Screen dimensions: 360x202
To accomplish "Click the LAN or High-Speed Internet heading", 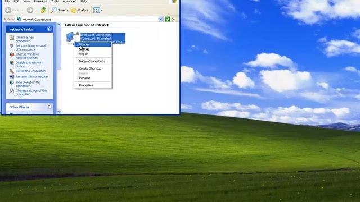I will click(x=87, y=25).
